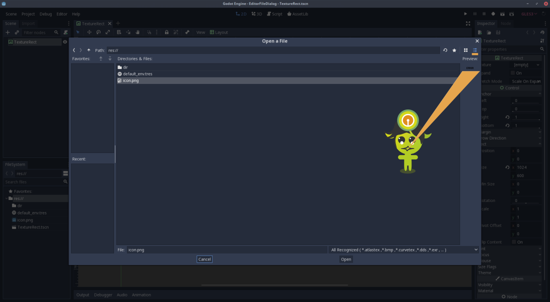The image size is (550, 302).
Task: Refresh the file list in the dialog
Action: 445,50
